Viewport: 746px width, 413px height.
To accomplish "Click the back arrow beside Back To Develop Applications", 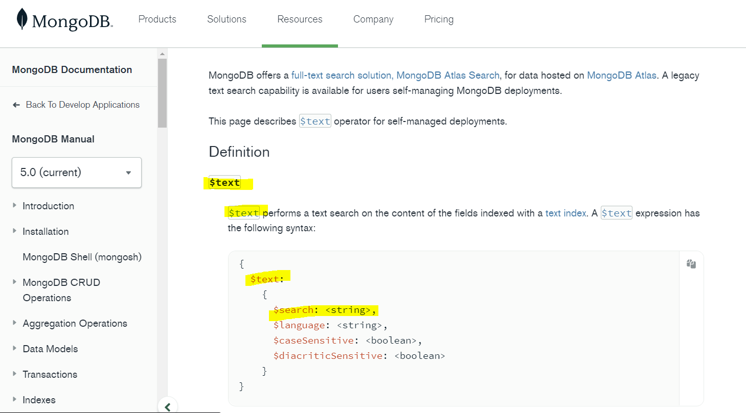I will (16, 105).
